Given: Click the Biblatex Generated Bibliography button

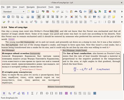Looking at the screenshot, I should point(61,87).
